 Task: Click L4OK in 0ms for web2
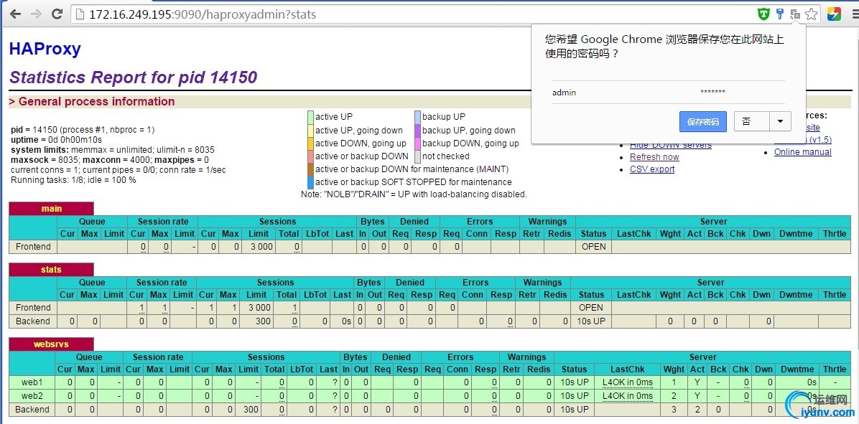tap(627, 395)
